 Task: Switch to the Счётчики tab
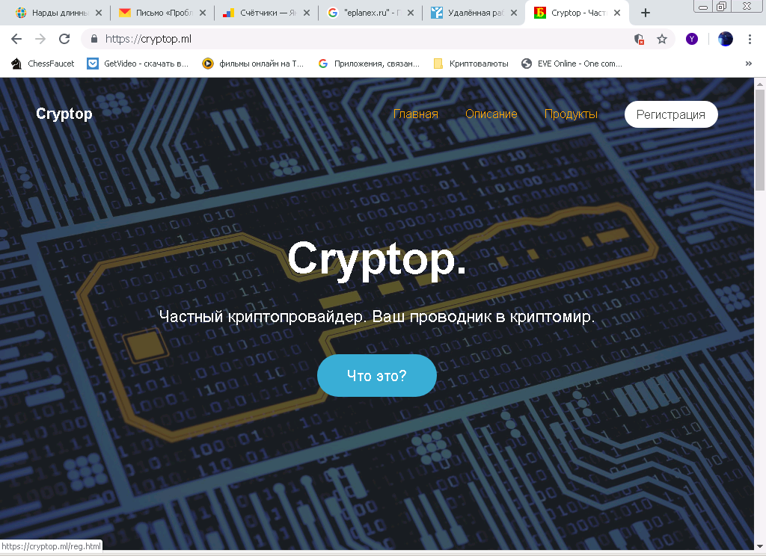[267, 13]
